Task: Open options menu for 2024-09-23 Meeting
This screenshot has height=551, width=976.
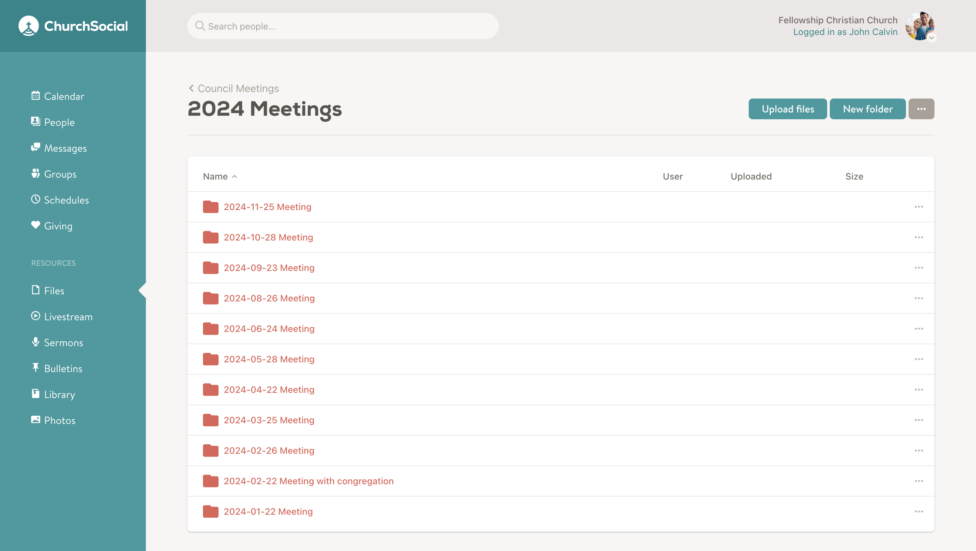Action: [x=919, y=267]
